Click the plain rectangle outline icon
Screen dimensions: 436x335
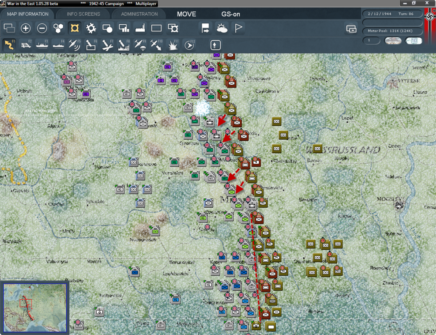(x=156, y=28)
